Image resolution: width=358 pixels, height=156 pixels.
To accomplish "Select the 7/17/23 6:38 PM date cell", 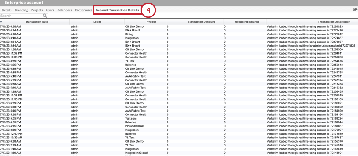I will click(10, 107).
